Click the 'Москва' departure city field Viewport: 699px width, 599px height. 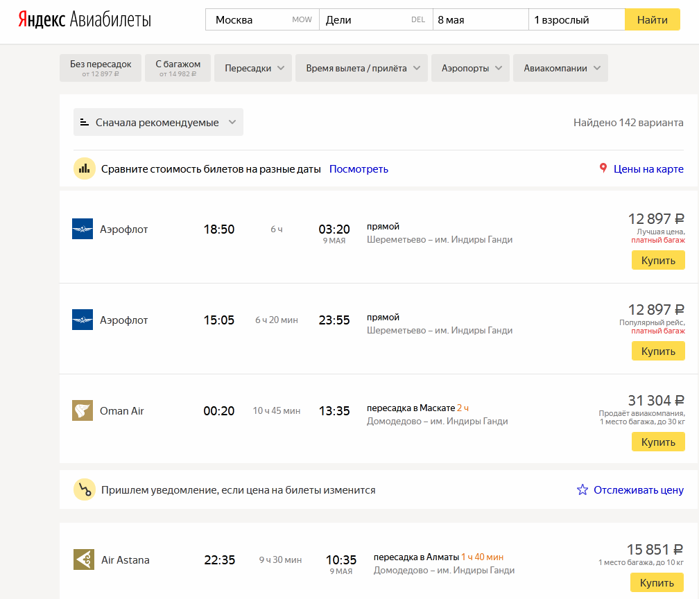pyautogui.click(x=253, y=19)
